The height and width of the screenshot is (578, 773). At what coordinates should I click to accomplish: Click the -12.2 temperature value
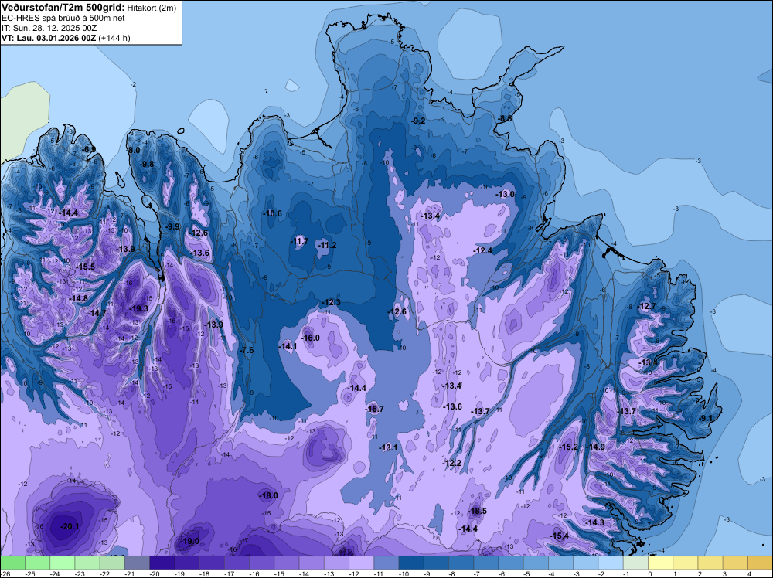pyautogui.click(x=451, y=463)
